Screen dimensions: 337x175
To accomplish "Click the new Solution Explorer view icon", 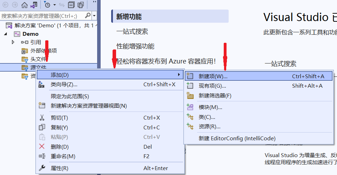I will [42, 105].
